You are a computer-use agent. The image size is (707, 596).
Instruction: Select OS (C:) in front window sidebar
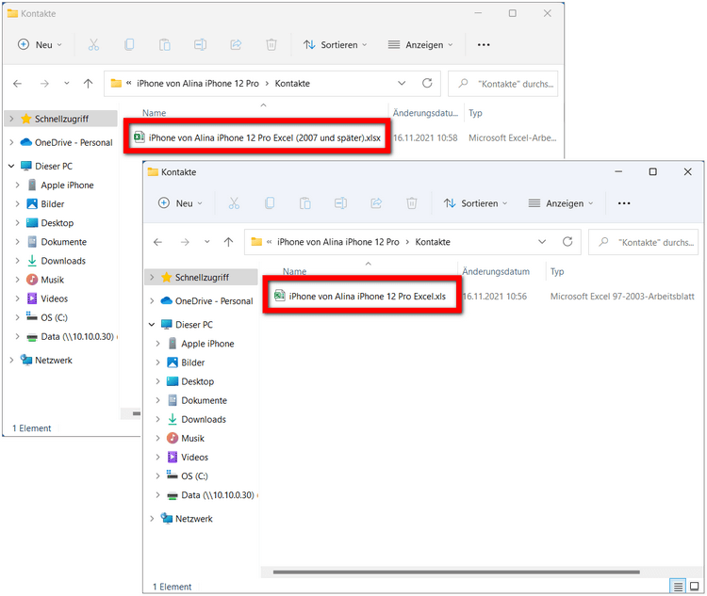pos(194,476)
